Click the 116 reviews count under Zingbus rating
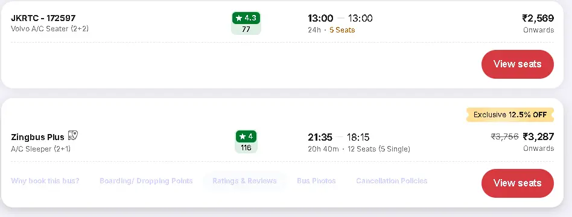 click(x=246, y=148)
